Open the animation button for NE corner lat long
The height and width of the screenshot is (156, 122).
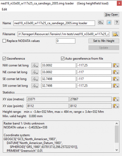(35, 72)
